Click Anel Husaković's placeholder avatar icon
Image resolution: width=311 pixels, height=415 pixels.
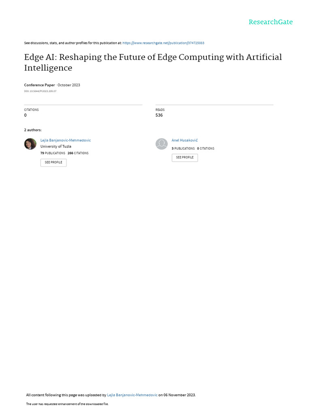click(x=162, y=144)
